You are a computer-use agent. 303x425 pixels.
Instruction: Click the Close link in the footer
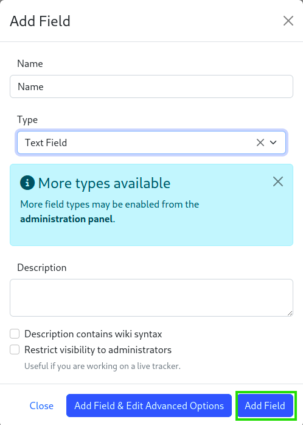tap(41, 406)
